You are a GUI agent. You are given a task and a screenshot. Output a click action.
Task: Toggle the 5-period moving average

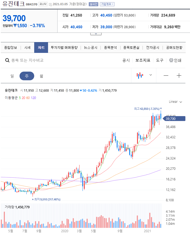click(x=20, y=98)
